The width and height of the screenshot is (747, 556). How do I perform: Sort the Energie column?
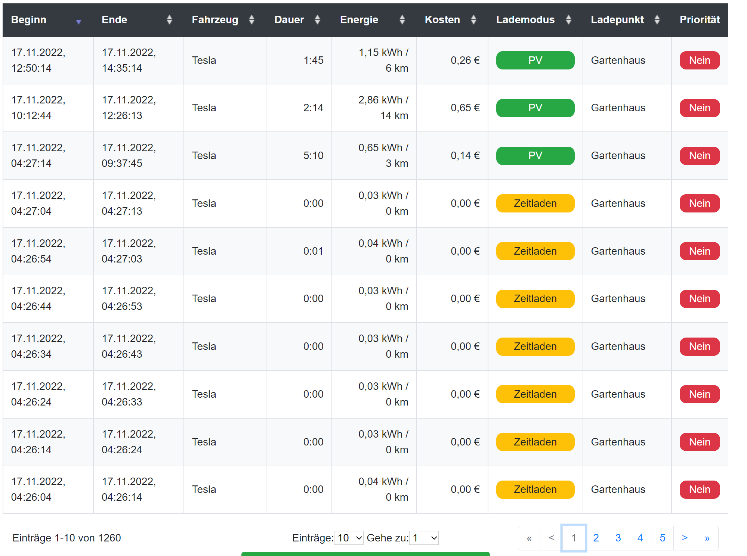(402, 19)
